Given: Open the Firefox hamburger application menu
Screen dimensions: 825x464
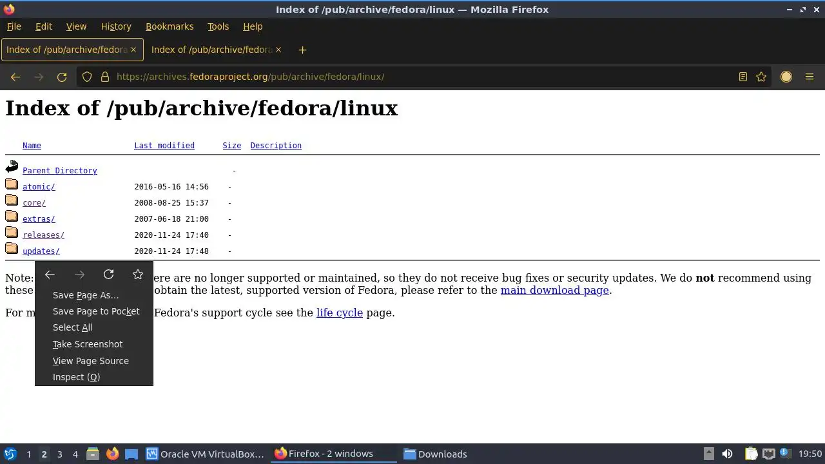Looking at the screenshot, I should pyautogui.click(x=810, y=77).
